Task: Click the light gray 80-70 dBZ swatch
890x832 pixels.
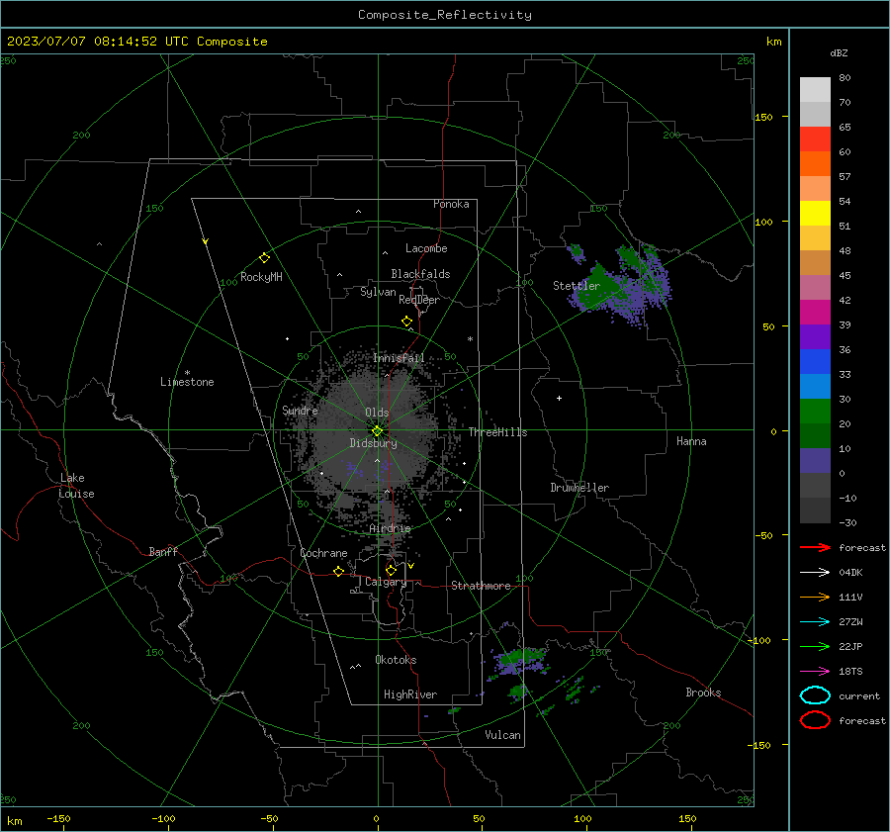Action: pyautogui.click(x=815, y=90)
